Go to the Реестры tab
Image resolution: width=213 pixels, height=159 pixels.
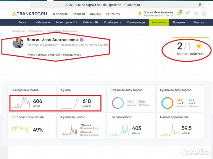pyautogui.click(x=199, y=22)
